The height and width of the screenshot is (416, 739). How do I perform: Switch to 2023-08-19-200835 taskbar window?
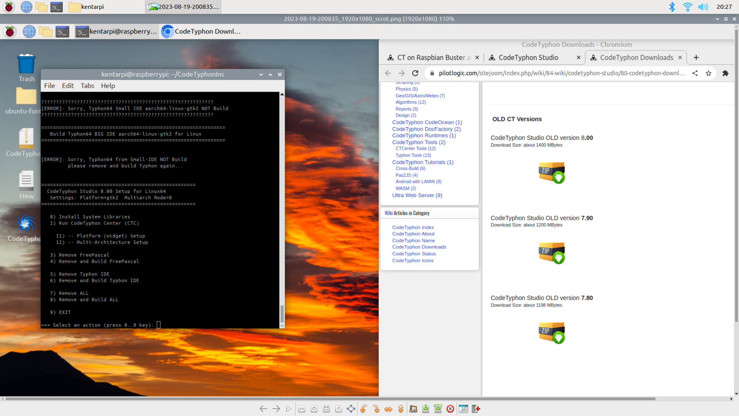click(183, 7)
